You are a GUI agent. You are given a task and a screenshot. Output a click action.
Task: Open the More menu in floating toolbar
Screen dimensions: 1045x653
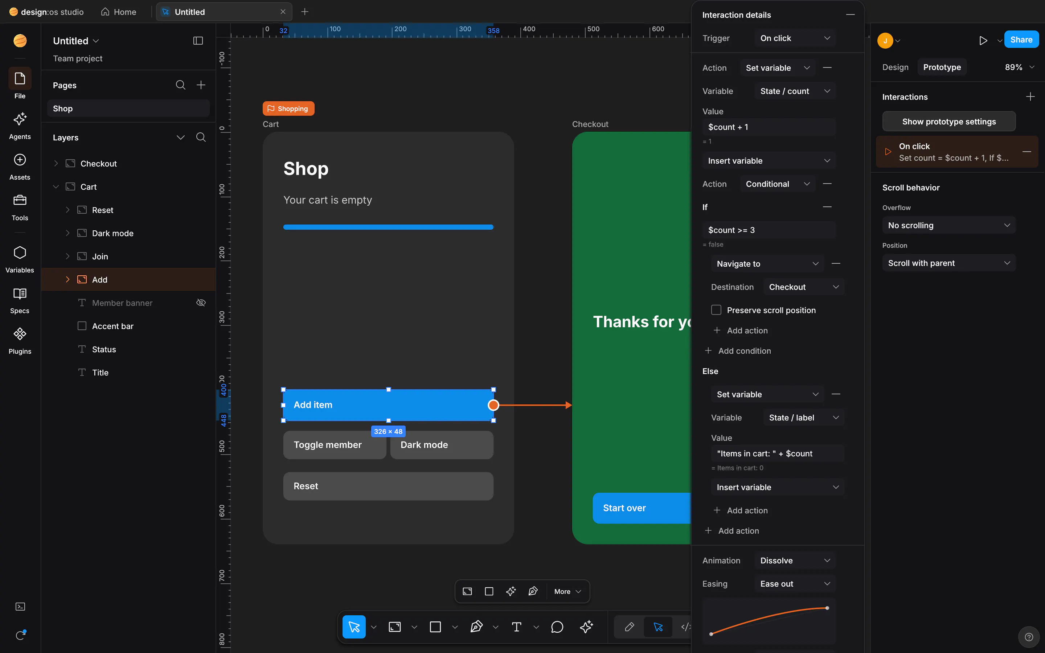[567, 591]
